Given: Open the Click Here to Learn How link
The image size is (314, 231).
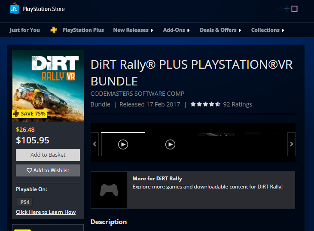Looking at the screenshot, I should point(46,212).
